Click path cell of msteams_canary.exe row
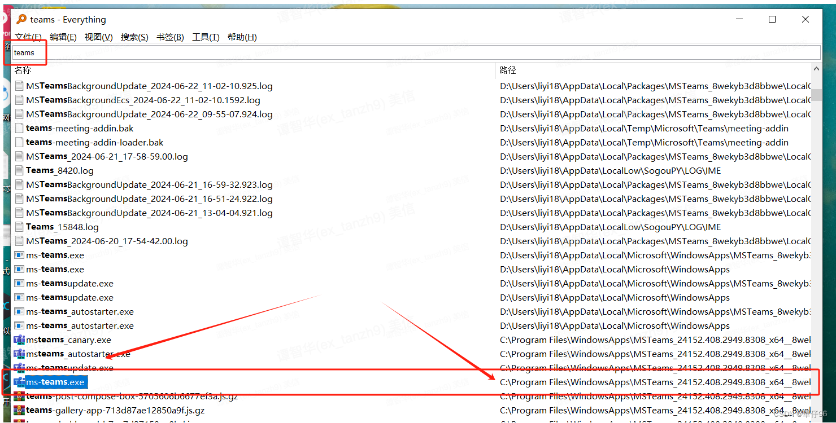The image size is (836, 423). tap(655, 340)
